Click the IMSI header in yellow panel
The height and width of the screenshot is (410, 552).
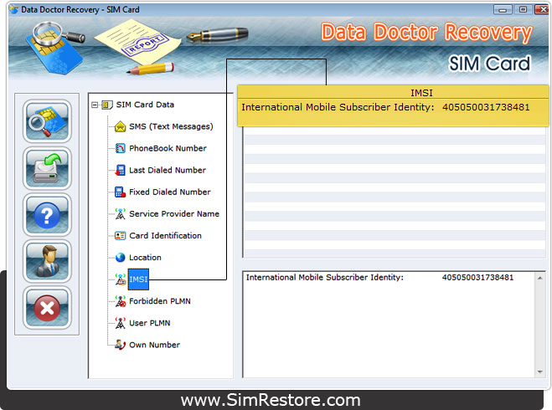pos(421,93)
